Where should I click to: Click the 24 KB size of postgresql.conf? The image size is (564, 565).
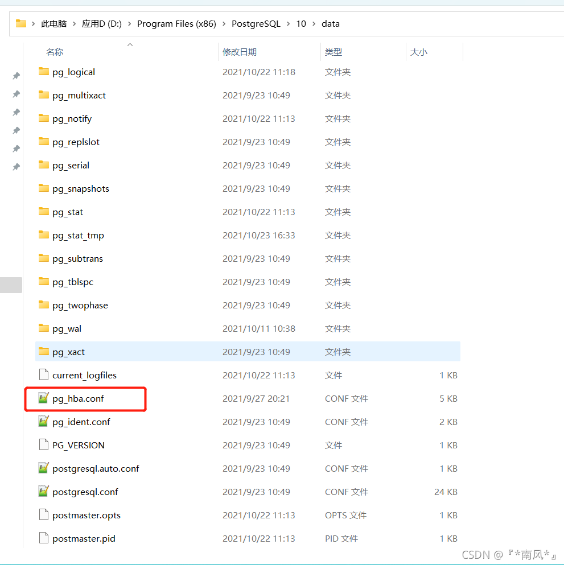click(446, 492)
